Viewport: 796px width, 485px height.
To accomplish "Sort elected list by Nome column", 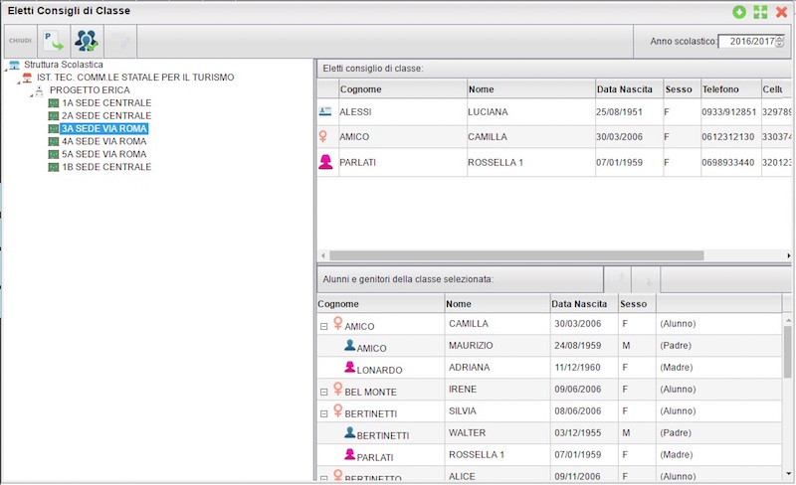I will coord(531,88).
